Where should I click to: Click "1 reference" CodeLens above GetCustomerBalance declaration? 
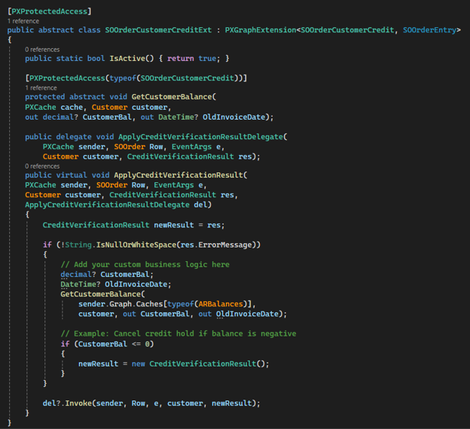(x=41, y=87)
